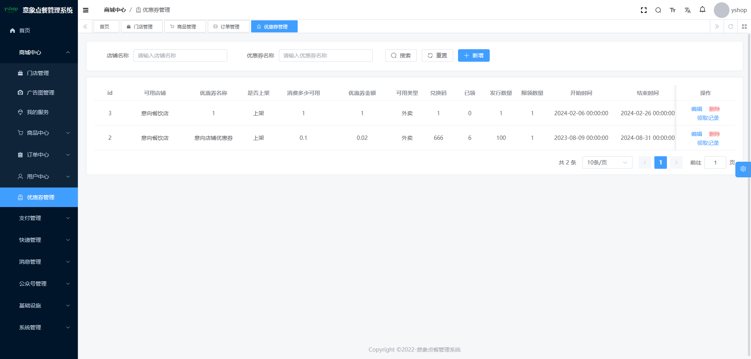Viewport: 751px width, 359px height.
Task: Expand the 基础设施 menu
Action: [39, 305]
